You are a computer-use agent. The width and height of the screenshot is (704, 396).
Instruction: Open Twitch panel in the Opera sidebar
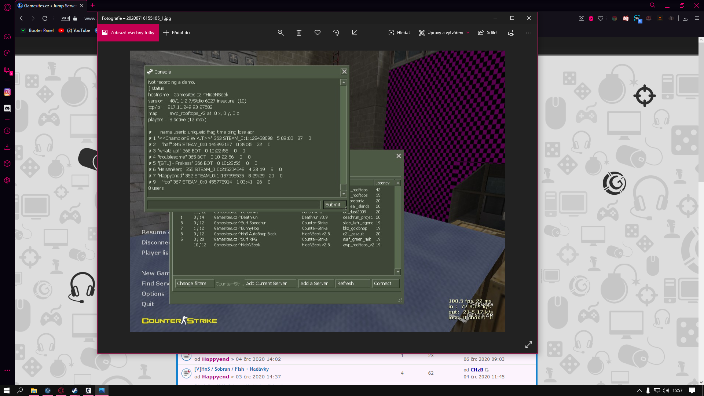coord(7,70)
